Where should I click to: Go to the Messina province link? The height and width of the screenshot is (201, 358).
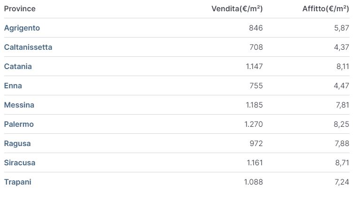pyautogui.click(x=19, y=105)
